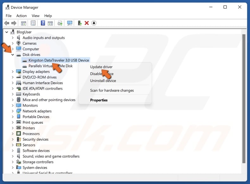This screenshot has width=250, height=184.
Task: Click the Back arrow toolbar icon
Action: (7, 23)
